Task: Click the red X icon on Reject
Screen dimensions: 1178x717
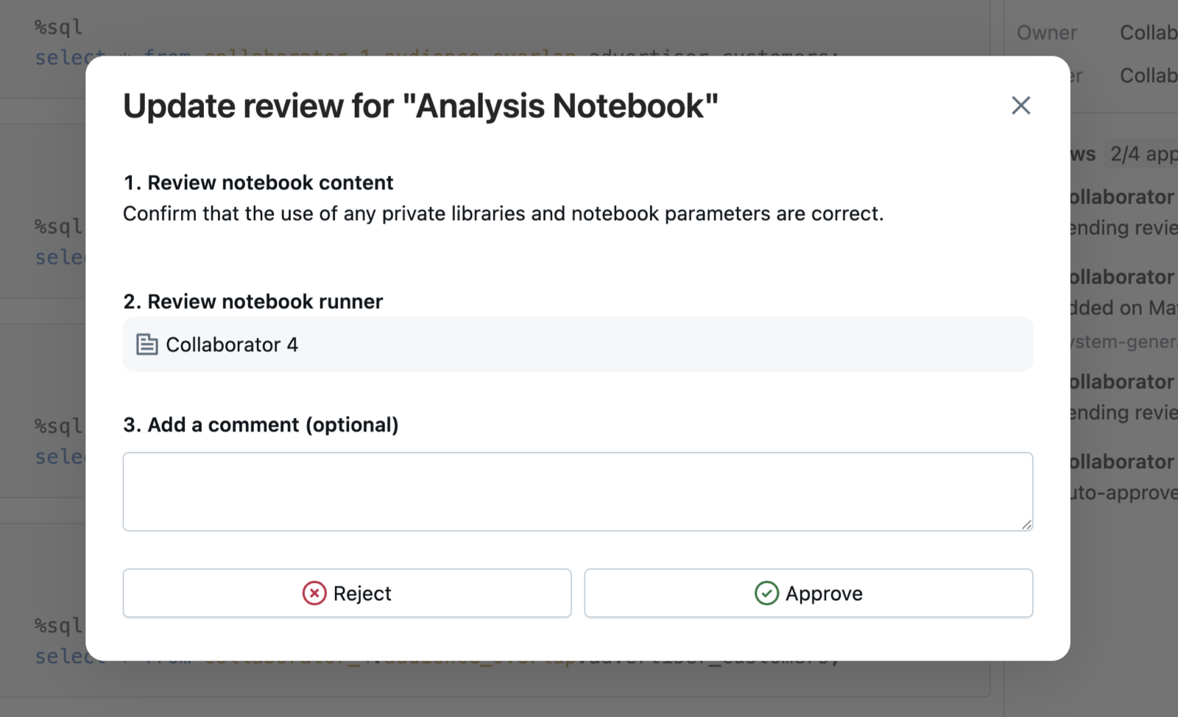Action: tap(314, 593)
